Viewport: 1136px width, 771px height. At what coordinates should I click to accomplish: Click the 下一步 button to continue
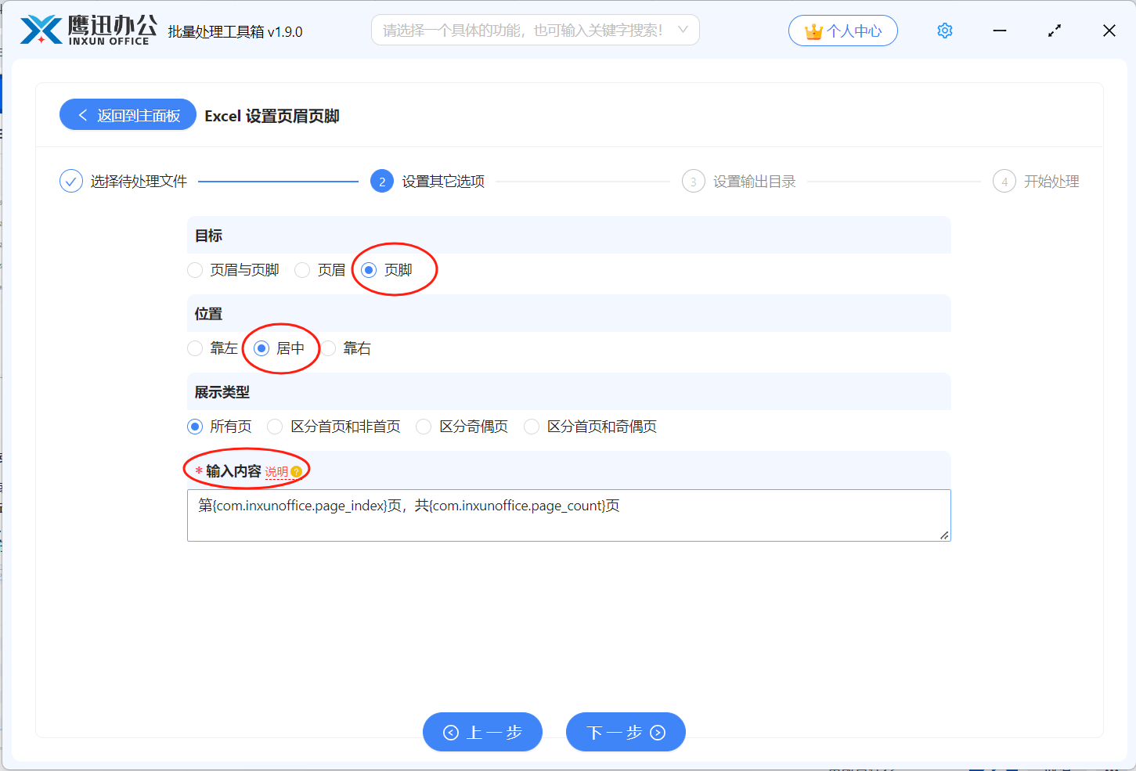click(626, 732)
